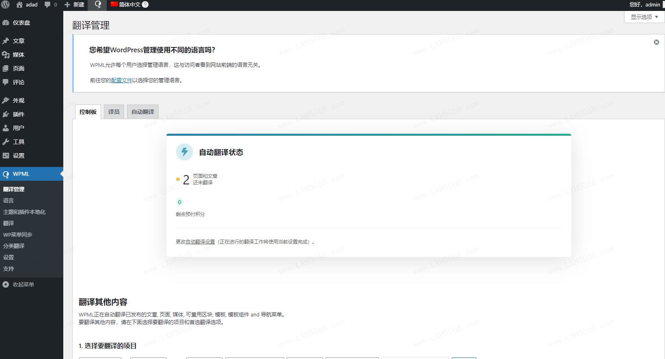Image resolution: width=665 pixels, height=359 pixels.
Task: Dismiss the admin language notice
Action: pyautogui.click(x=656, y=42)
